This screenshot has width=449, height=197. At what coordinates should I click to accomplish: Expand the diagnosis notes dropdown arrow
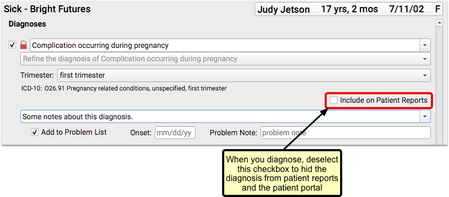point(425,117)
